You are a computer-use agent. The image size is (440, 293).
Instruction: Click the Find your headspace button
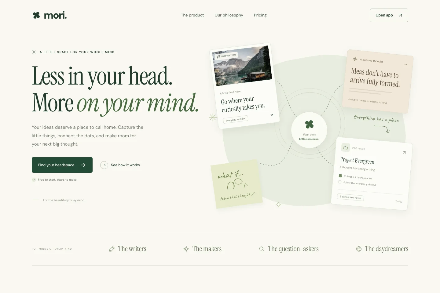pyautogui.click(x=62, y=165)
